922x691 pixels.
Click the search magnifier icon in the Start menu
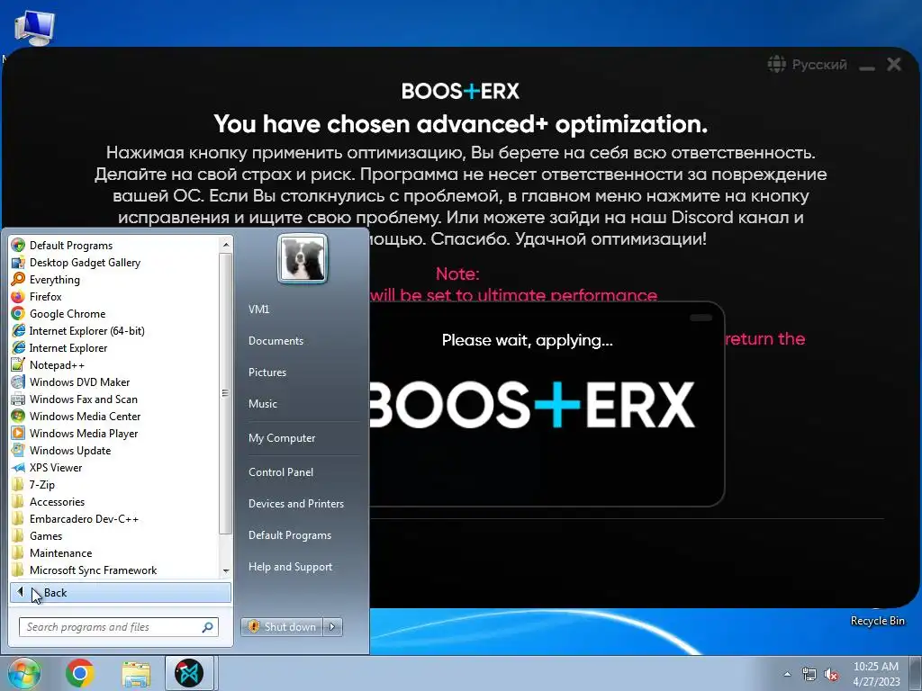(x=207, y=627)
